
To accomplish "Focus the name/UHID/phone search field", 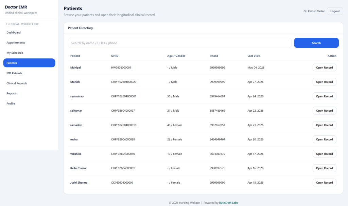I will [179, 43].
